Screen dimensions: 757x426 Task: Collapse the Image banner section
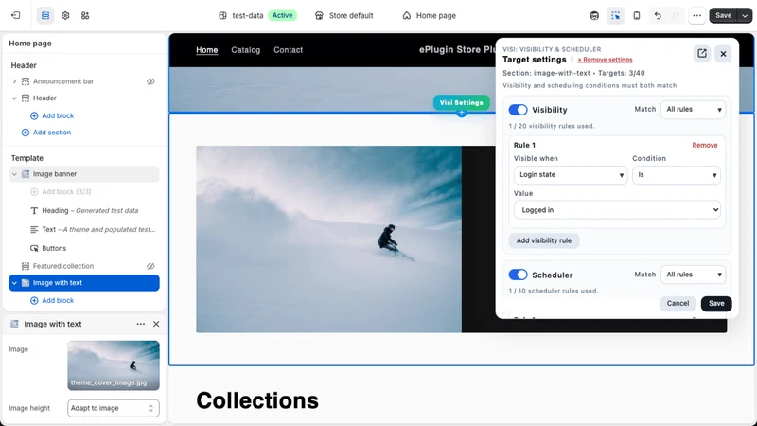[x=14, y=174]
